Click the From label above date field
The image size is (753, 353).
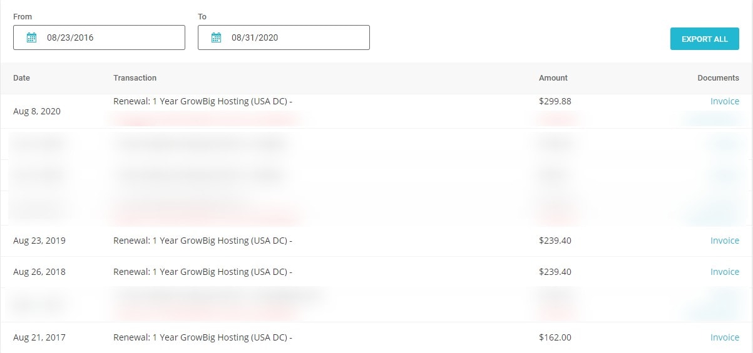[23, 17]
